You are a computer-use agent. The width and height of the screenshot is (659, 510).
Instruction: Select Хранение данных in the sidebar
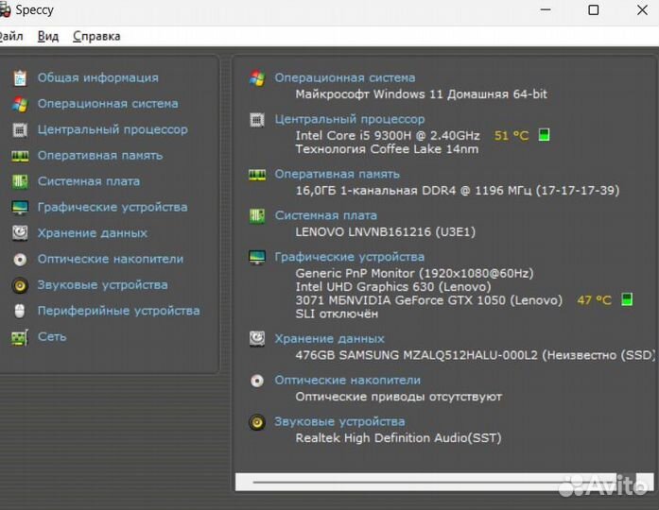coord(93,233)
